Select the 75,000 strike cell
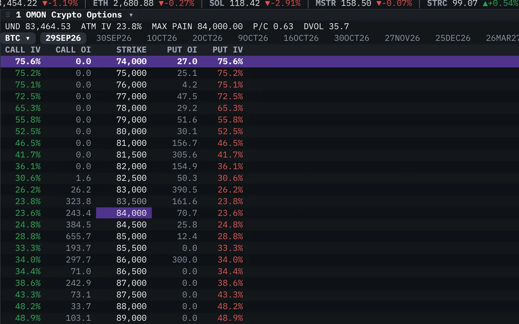The image size is (519, 324). click(x=131, y=73)
